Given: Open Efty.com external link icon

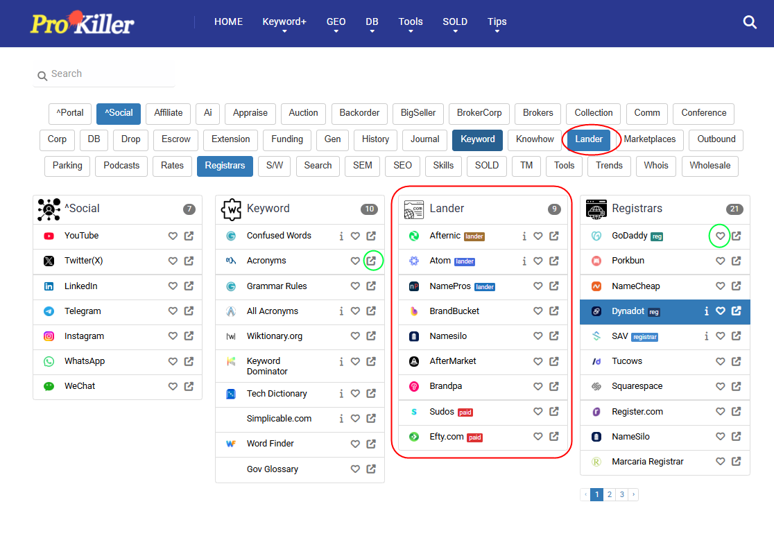Looking at the screenshot, I should (554, 436).
